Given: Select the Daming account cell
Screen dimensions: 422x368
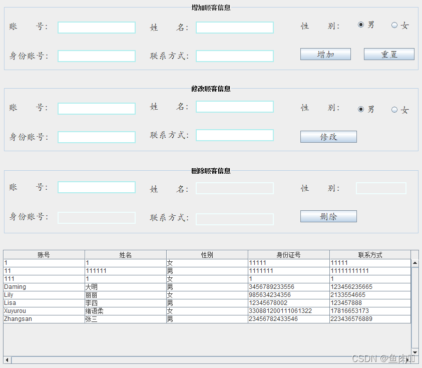Looking at the screenshot, I should [44, 287].
